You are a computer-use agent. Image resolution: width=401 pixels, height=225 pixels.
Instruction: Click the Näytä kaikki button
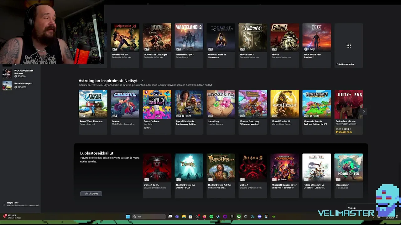[91, 194]
